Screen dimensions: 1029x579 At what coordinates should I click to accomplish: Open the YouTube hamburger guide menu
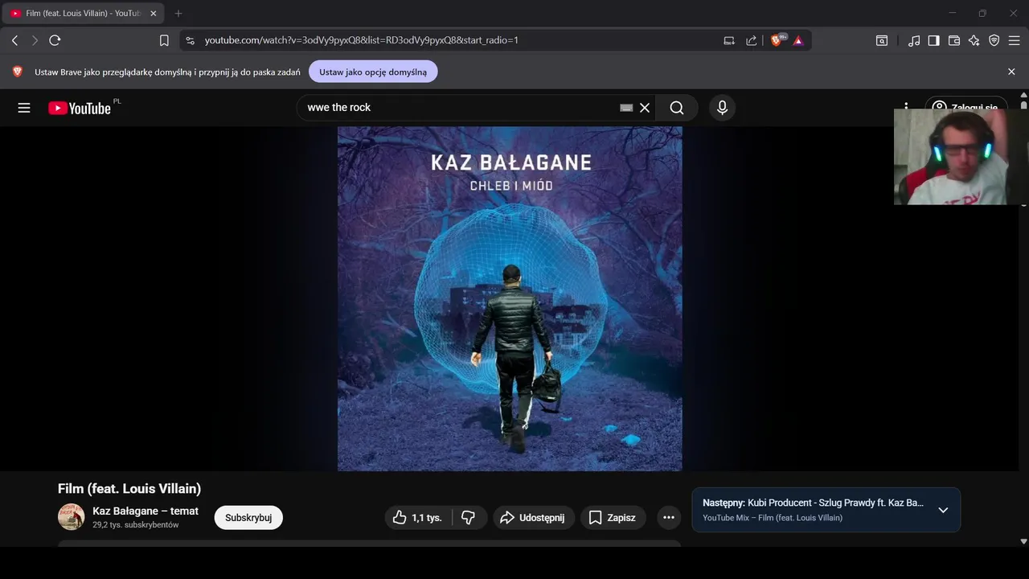(24, 108)
